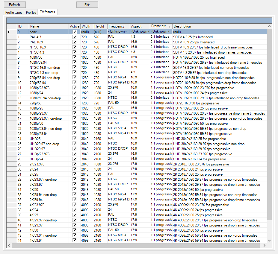Select the row header of the none row

(12, 32)
